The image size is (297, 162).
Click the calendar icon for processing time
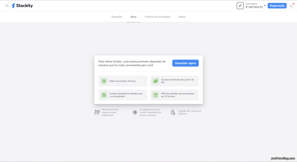coord(156,95)
